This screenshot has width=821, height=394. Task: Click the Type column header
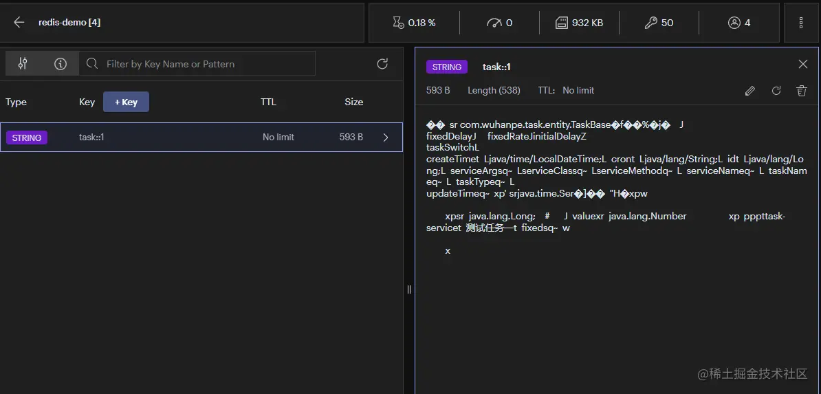(x=17, y=102)
